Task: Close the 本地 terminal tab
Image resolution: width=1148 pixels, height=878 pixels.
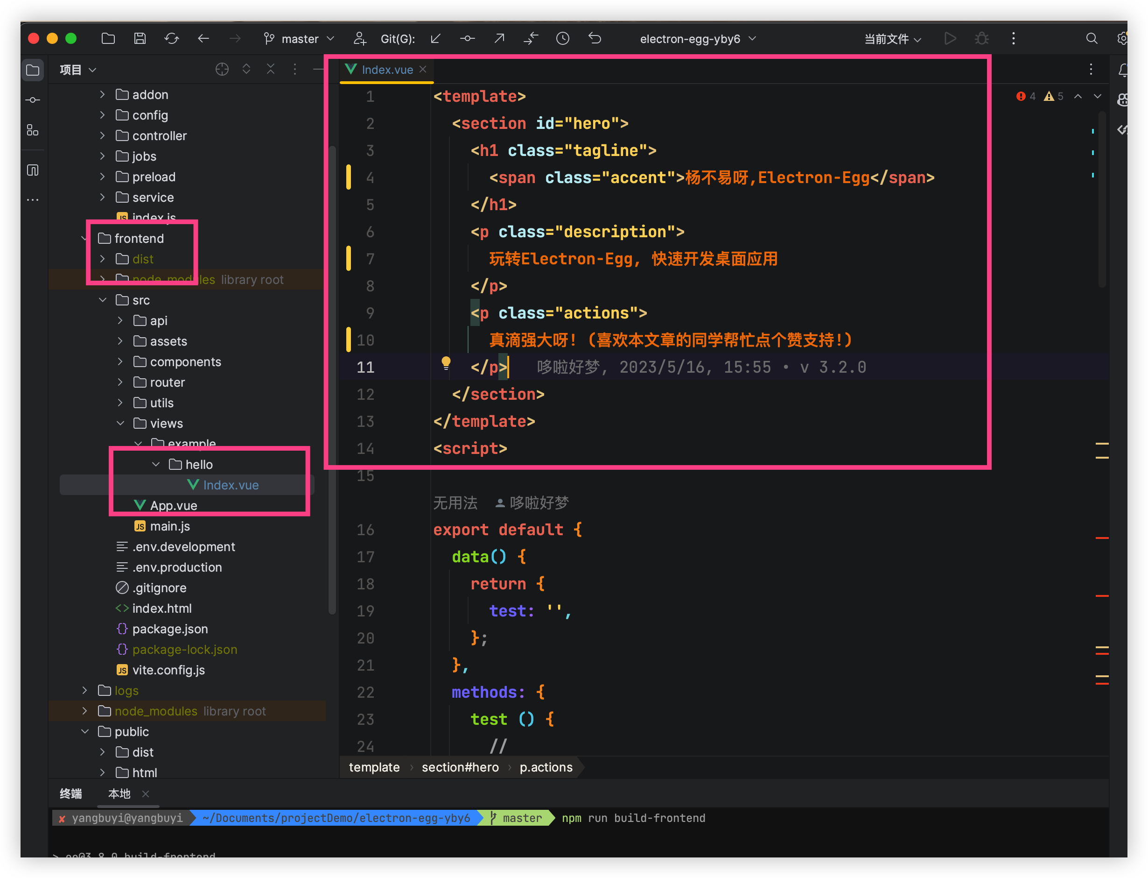Action: tap(146, 794)
